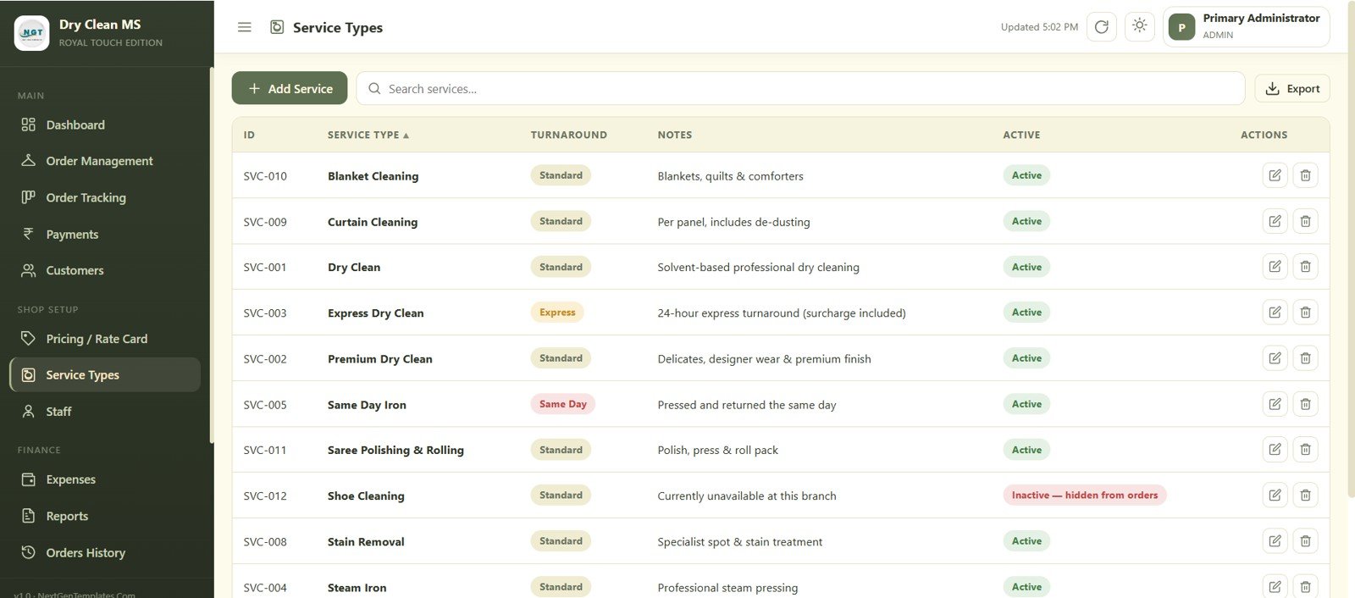1355x598 pixels.
Task: Delete the Express Dry Clean service
Action: pos(1305,313)
